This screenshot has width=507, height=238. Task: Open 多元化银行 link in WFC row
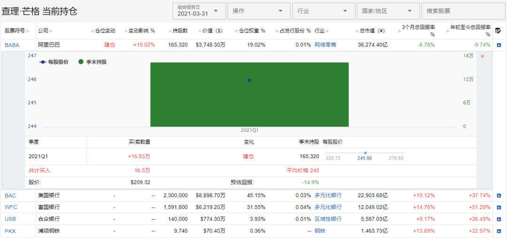point(328,207)
